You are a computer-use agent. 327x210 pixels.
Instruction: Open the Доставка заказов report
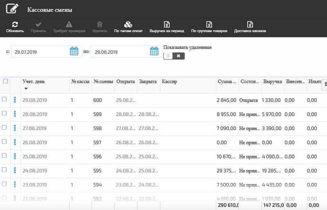(x=250, y=24)
